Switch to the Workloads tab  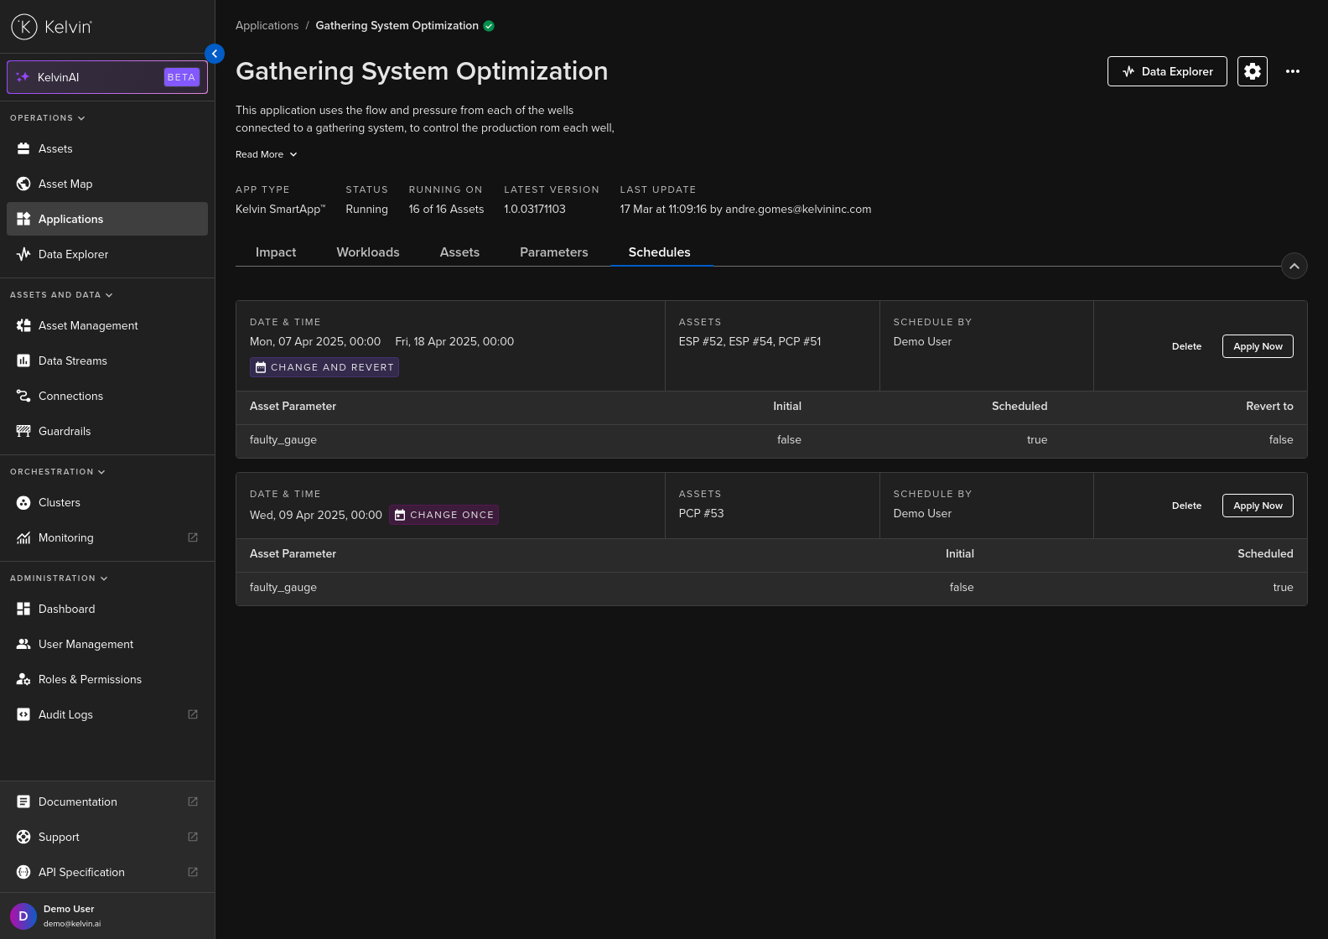click(368, 252)
